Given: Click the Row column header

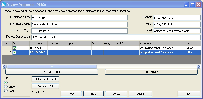Looking at the screenshot, I should tap(7, 43).
